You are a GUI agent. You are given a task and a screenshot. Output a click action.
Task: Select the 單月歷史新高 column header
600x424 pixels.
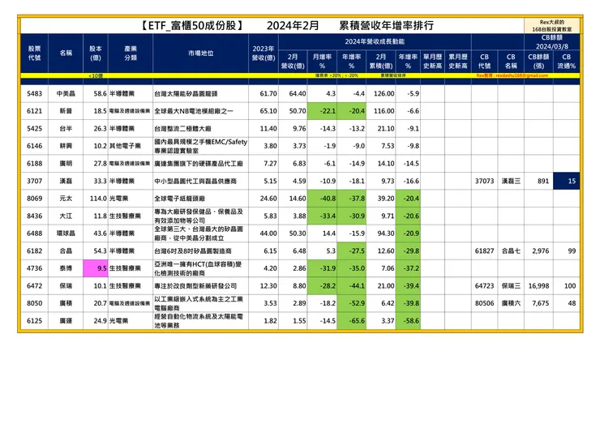pyautogui.click(x=432, y=62)
